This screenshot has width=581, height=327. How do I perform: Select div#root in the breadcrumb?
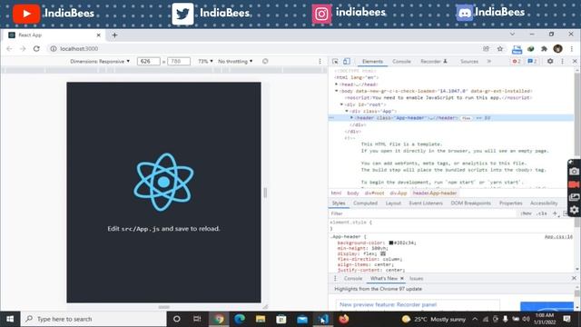tap(374, 193)
